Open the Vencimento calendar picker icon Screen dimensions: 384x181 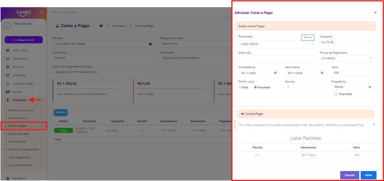[322, 73]
